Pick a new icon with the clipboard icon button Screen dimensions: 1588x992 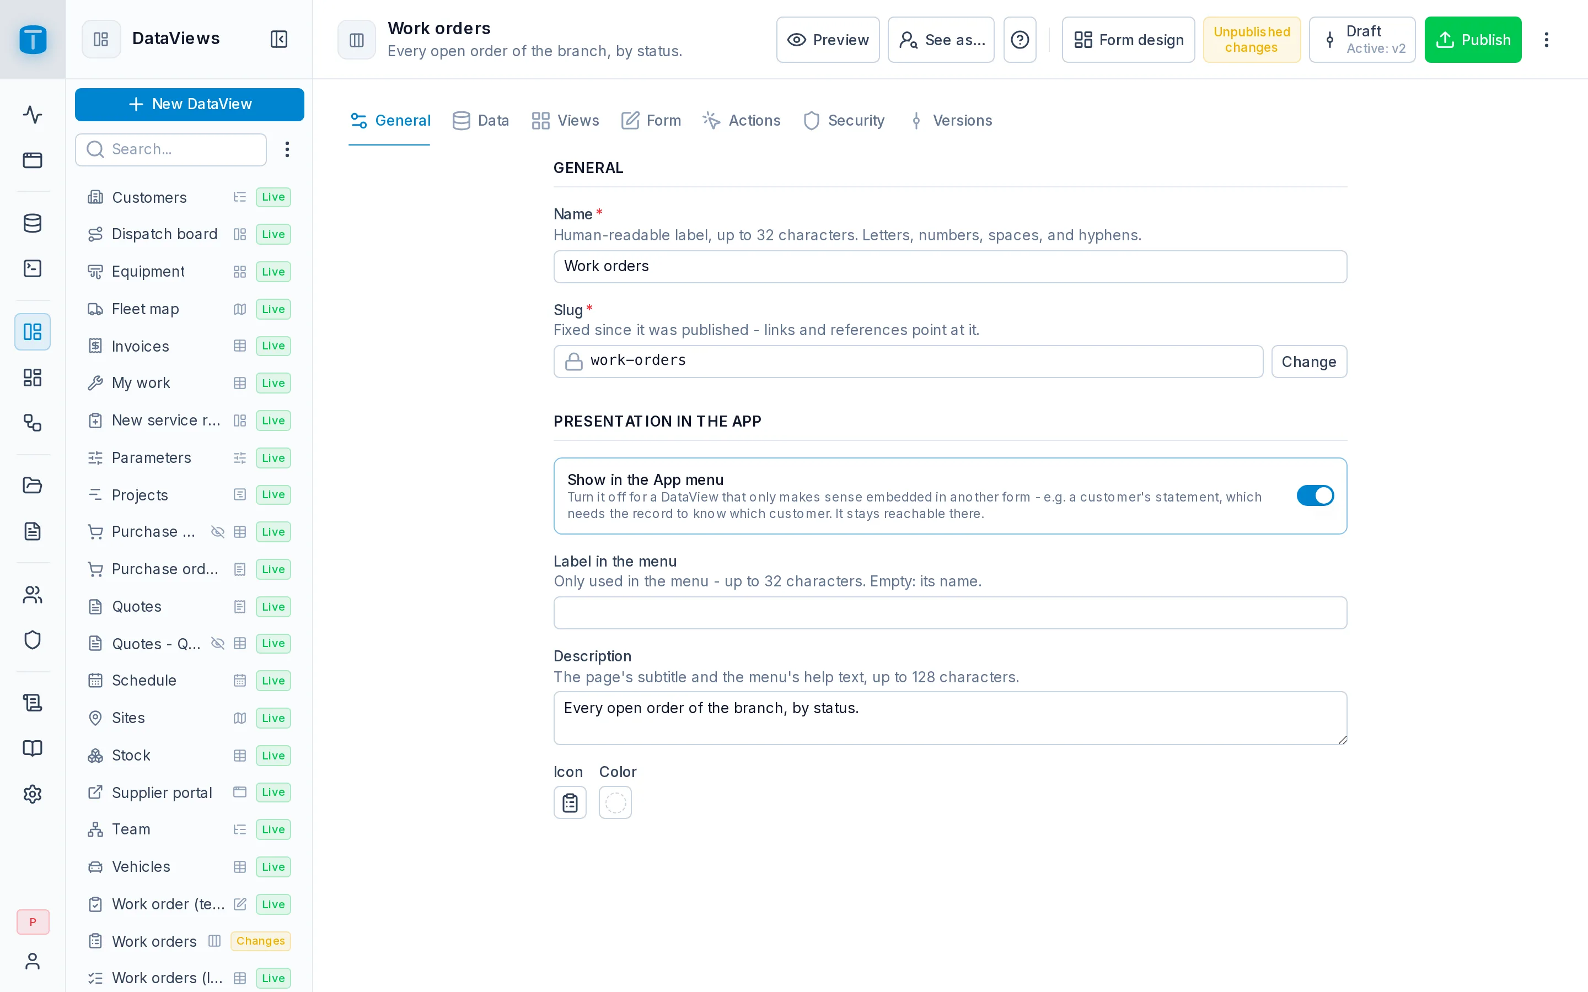point(570,802)
